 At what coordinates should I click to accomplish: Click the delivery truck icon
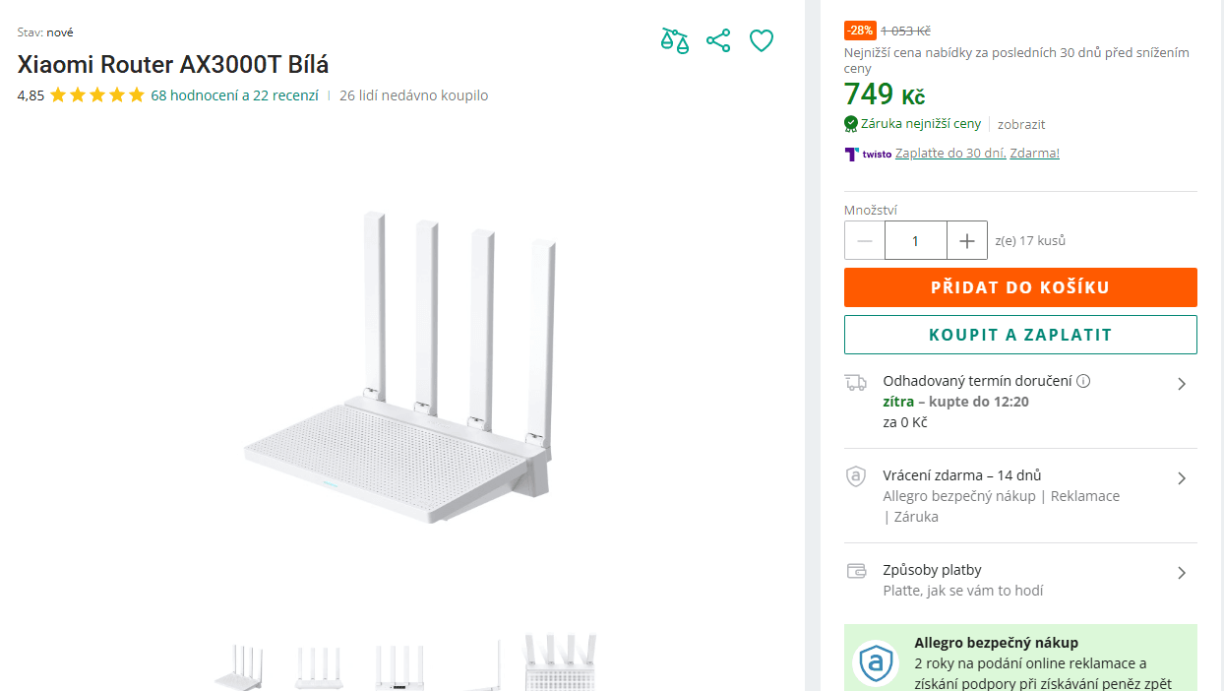(855, 382)
